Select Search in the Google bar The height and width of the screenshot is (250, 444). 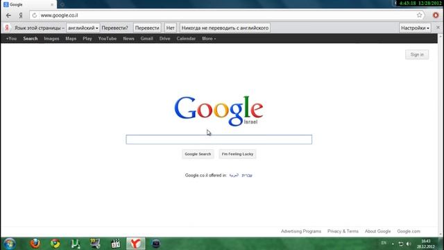coord(31,39)
